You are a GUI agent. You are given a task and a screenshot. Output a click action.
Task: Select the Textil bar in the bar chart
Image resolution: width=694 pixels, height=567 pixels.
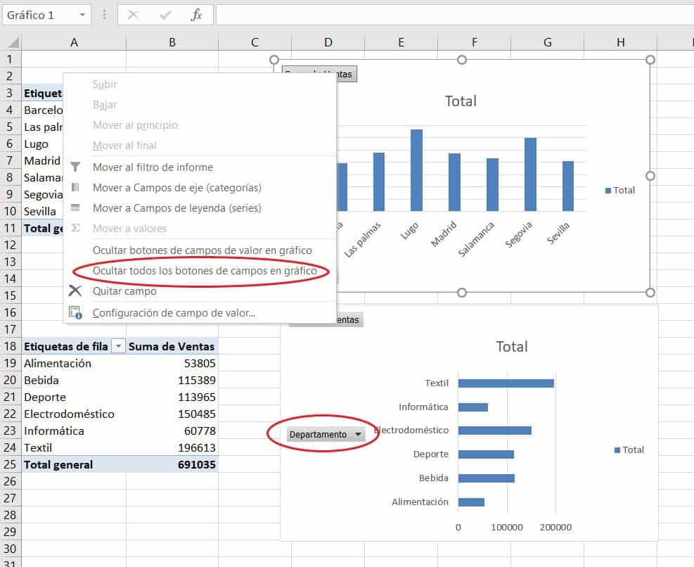tap(506, 383)
